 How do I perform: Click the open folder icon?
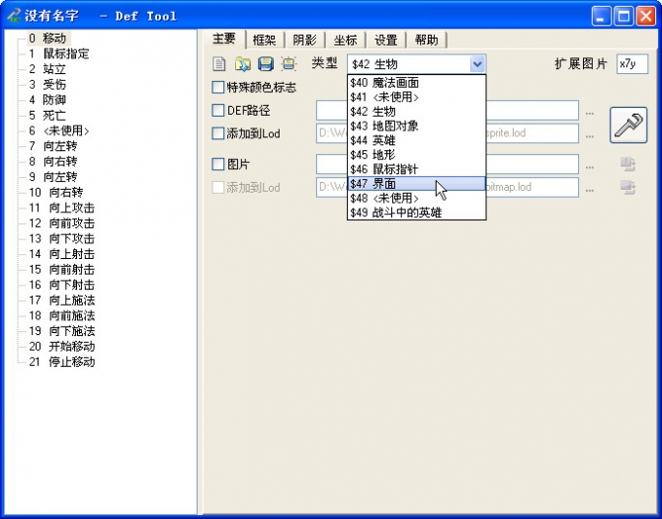coord(243,64)
